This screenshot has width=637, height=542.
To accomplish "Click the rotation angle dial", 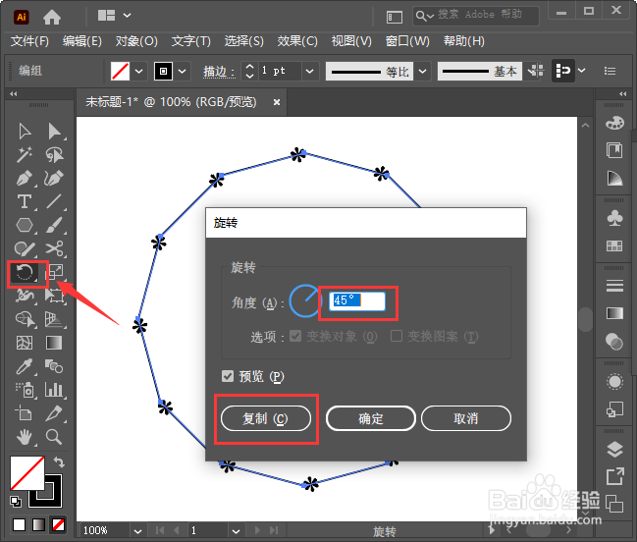I will coord(304,301).
